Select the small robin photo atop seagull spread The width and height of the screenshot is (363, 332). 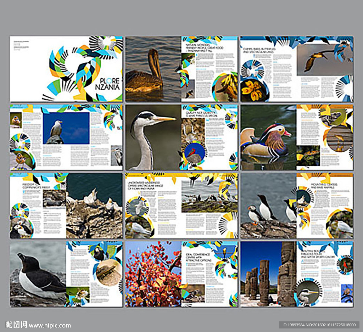pos(16,120)
